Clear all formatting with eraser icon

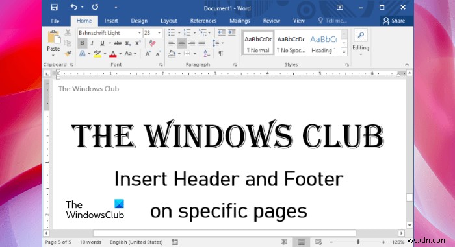point(152,43)
